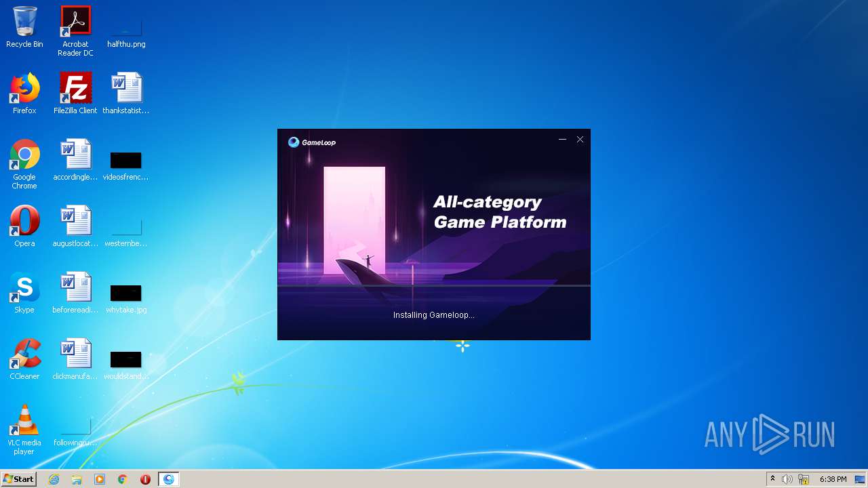Viewport: 868px width, 488px height.
Task: Open the volume control tray icon
Action: pos(787,479)
